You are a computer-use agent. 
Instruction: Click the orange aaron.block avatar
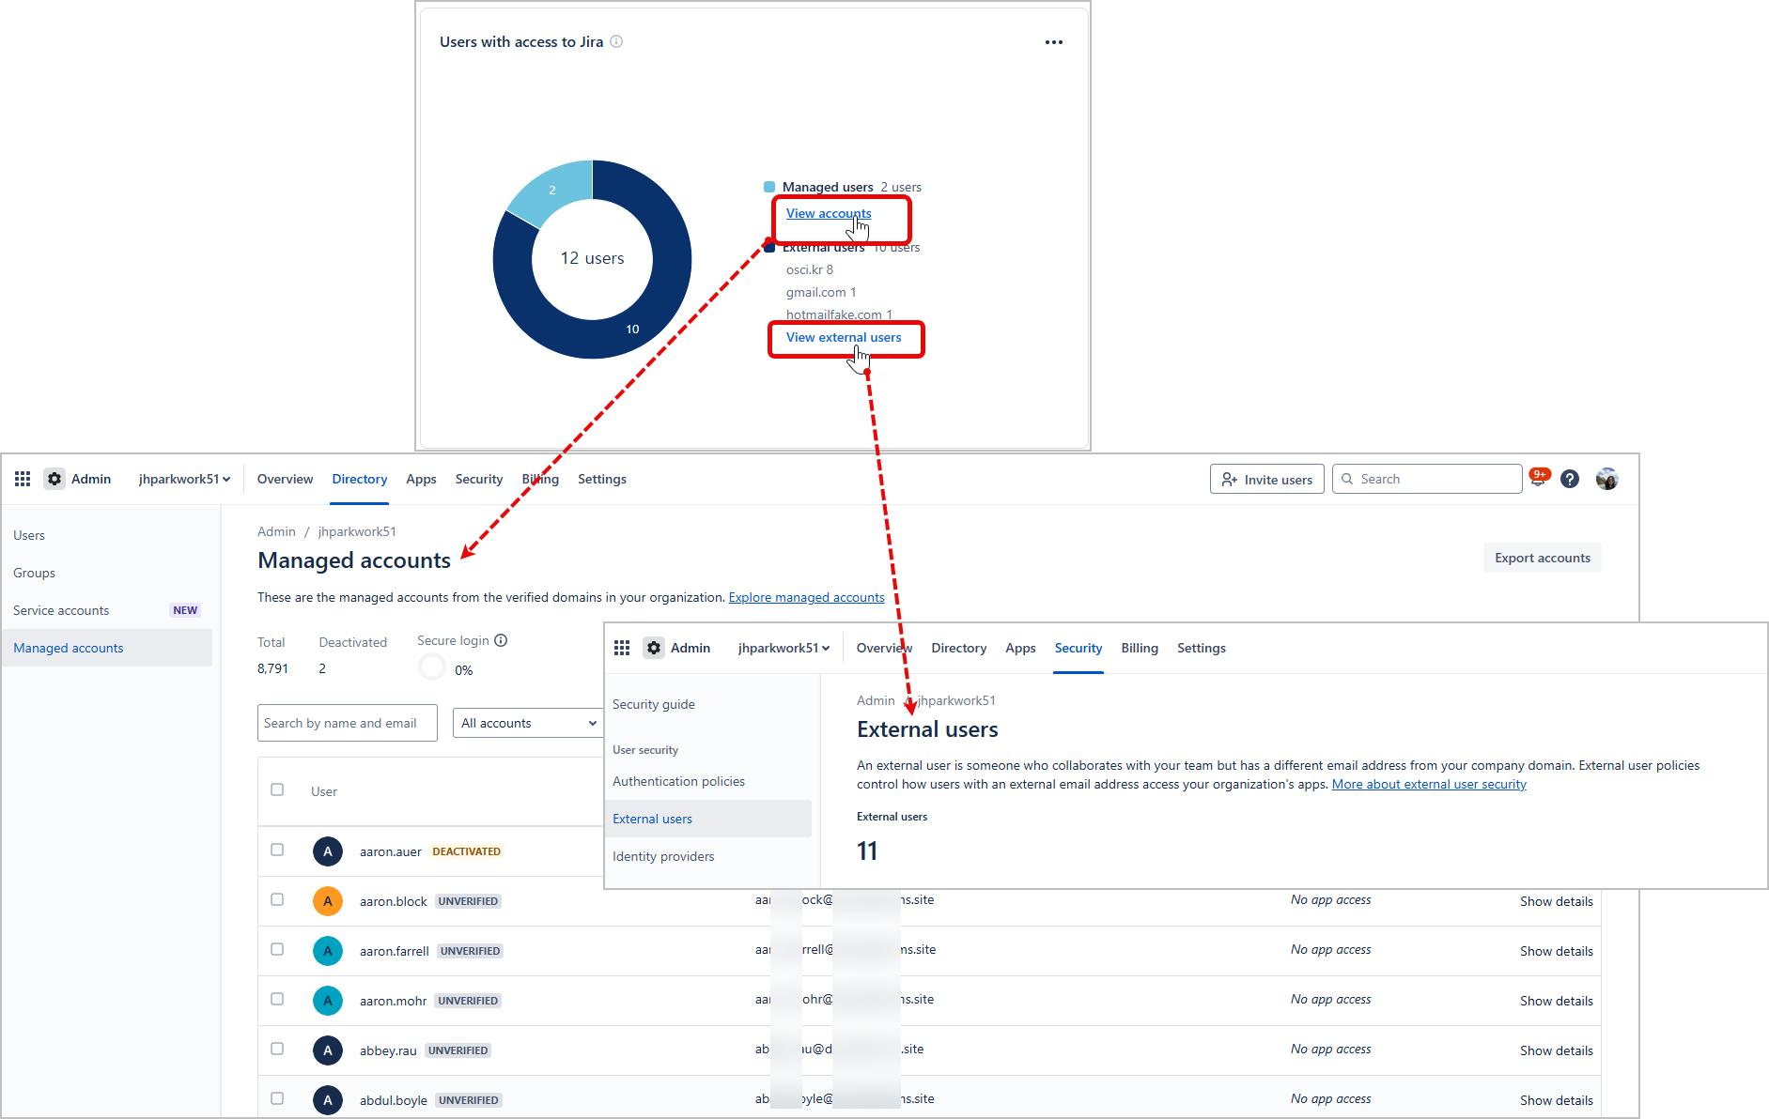pyautogui.click(x=328, y=901)
